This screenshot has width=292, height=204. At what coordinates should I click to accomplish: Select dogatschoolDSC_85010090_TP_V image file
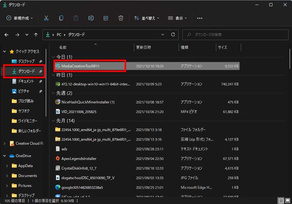[x=147, y=178]
